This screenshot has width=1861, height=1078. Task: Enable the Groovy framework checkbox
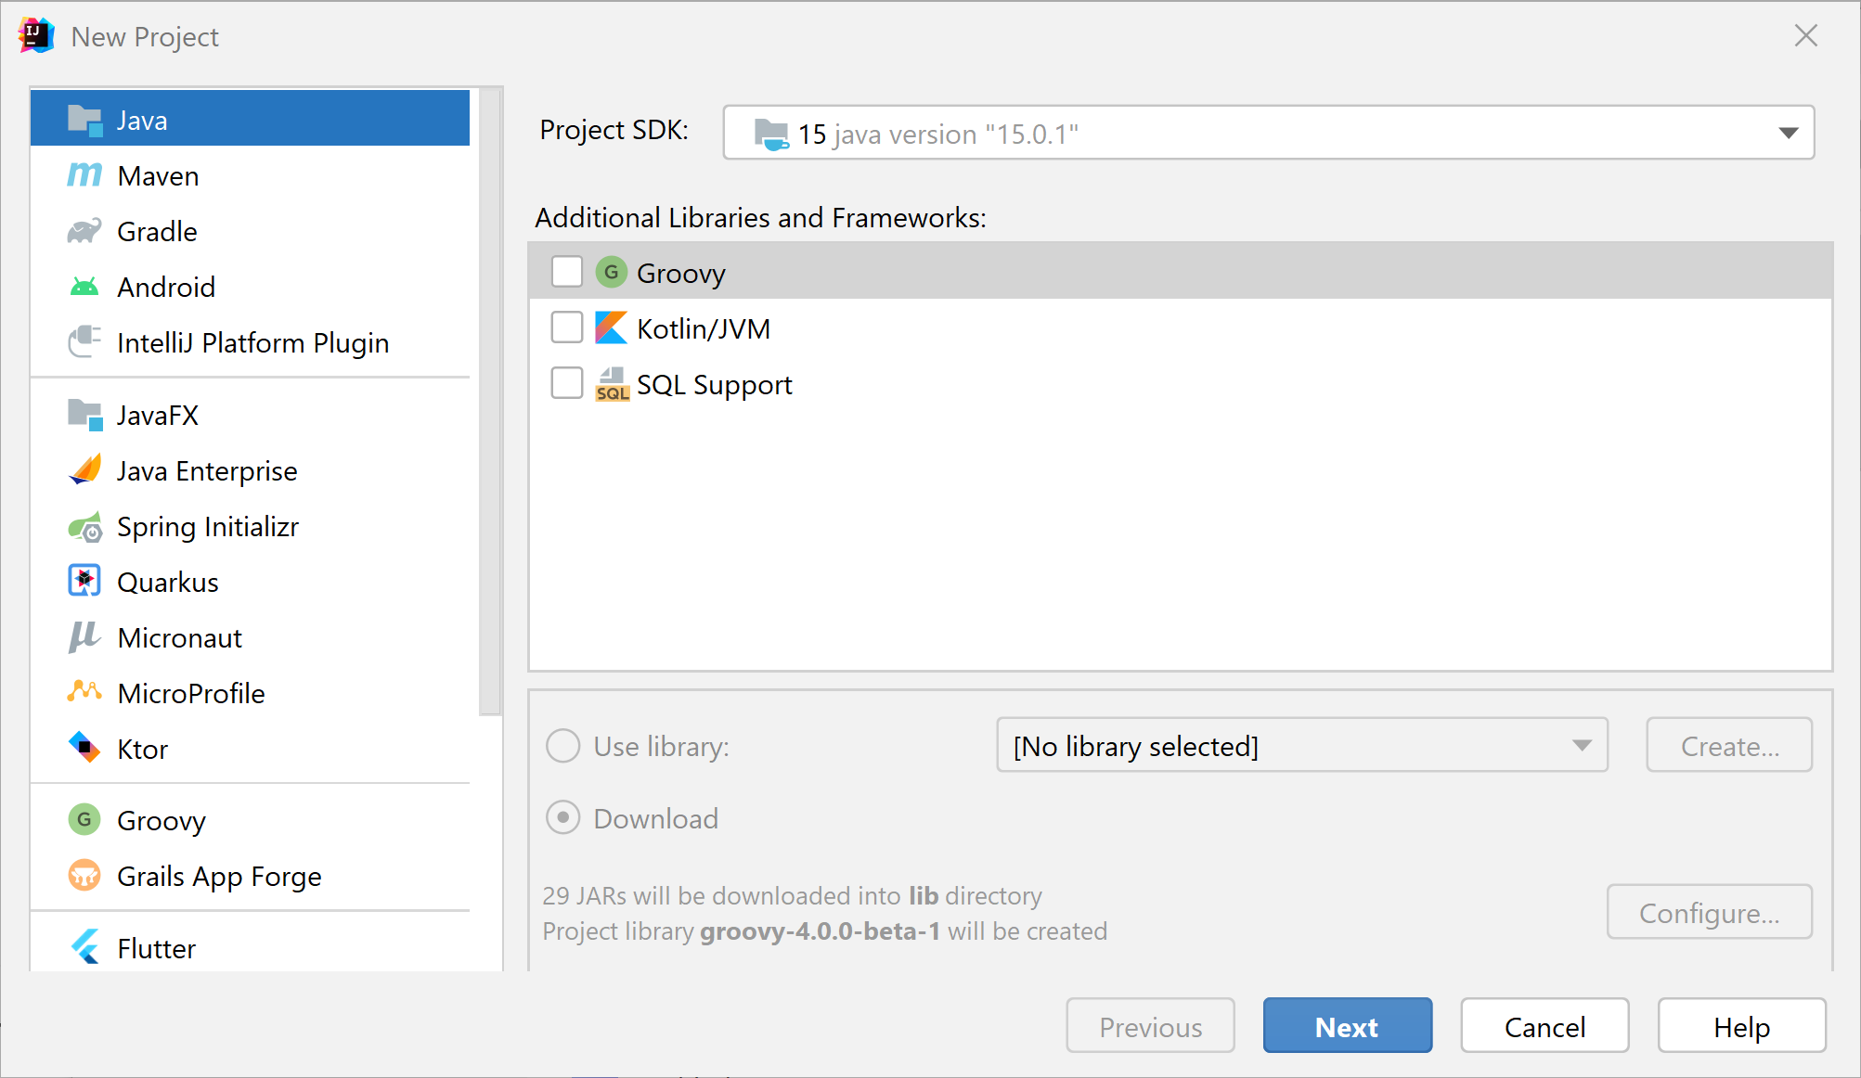click(567, 273)
